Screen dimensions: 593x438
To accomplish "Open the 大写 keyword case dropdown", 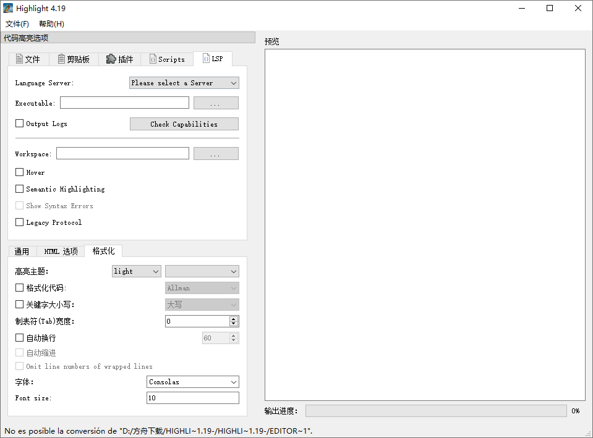I will point(202,305).
